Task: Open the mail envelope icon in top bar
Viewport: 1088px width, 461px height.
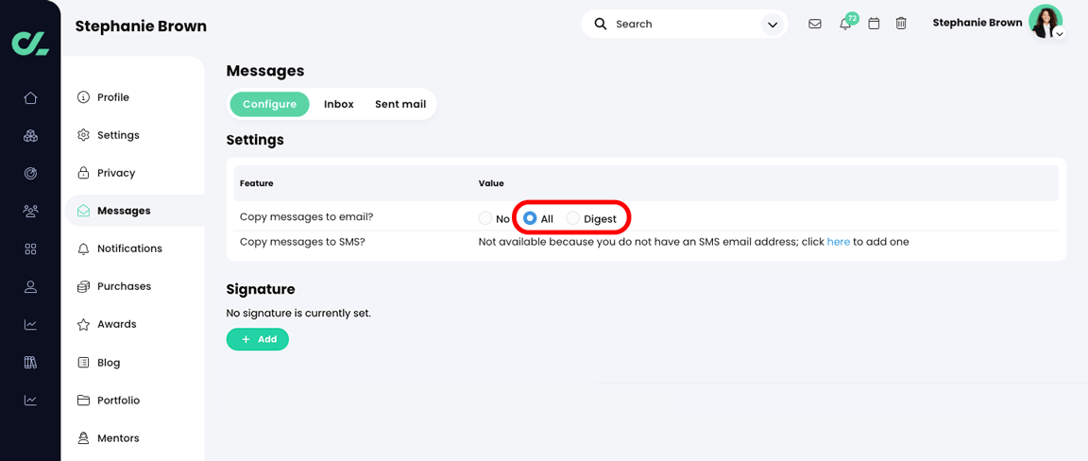Action: 815,24
